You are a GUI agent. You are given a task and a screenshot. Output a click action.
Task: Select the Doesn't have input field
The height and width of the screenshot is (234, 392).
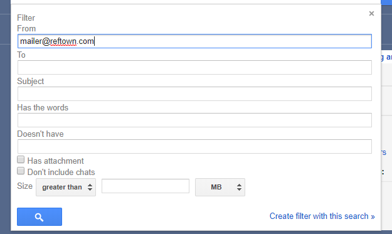[194, 147]
